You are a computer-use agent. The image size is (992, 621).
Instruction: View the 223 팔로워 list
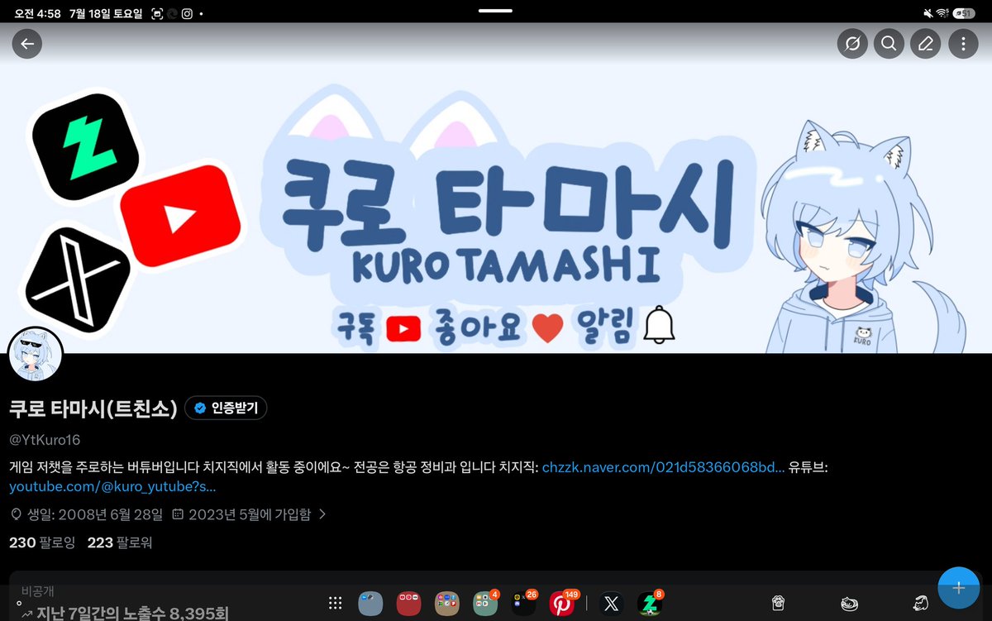point(120,542)
